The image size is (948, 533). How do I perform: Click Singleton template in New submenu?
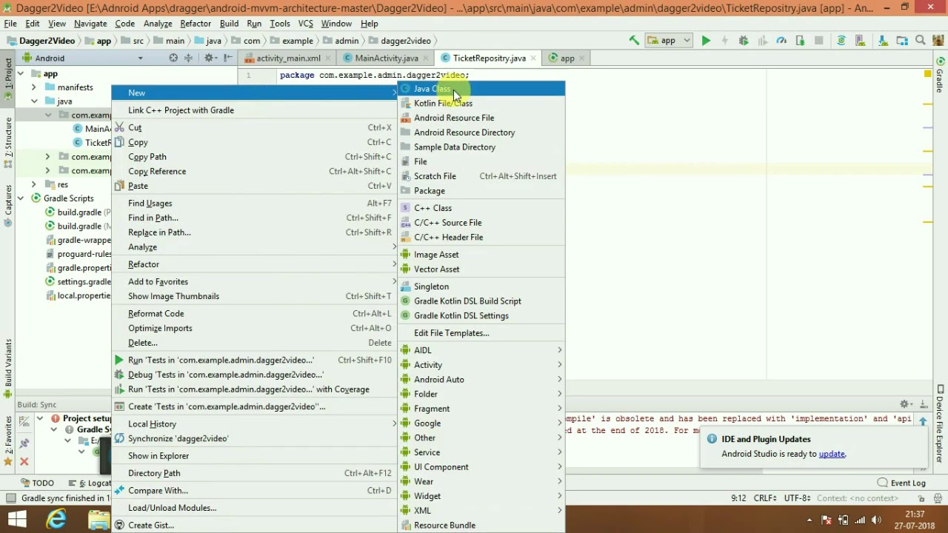point(481,286)
